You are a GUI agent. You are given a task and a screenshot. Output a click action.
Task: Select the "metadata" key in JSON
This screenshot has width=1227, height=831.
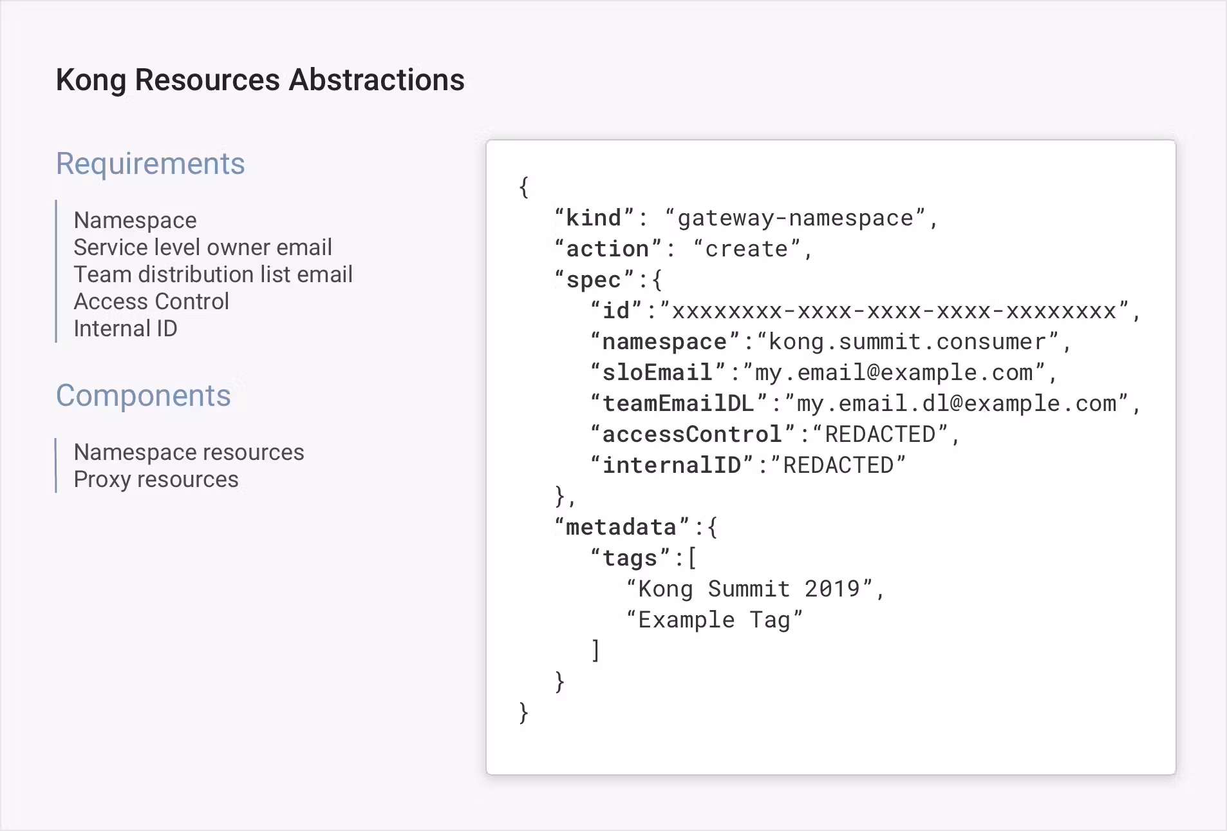[x=621, y=528]
